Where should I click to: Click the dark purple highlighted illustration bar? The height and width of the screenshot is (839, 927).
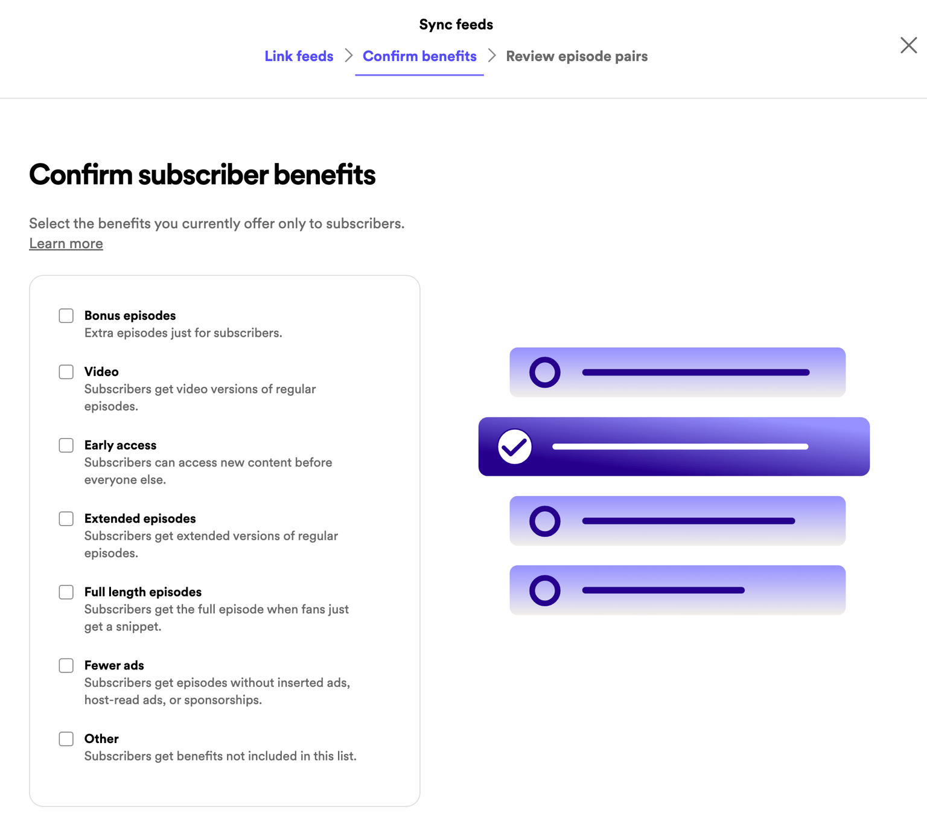point(674,447)
